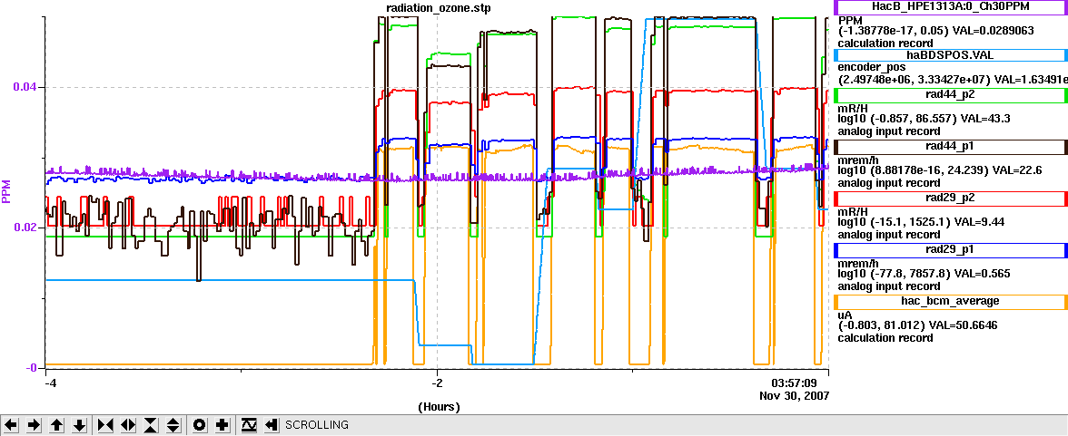Screen dimensions: 1068x436
Task: Click the horizontal zoom-out diamond icon
Action: point(128,425)
